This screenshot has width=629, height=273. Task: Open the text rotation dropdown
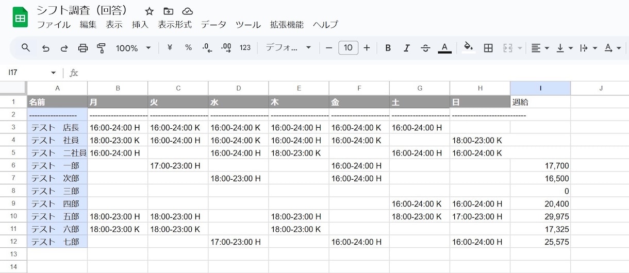tap(613, 48)
